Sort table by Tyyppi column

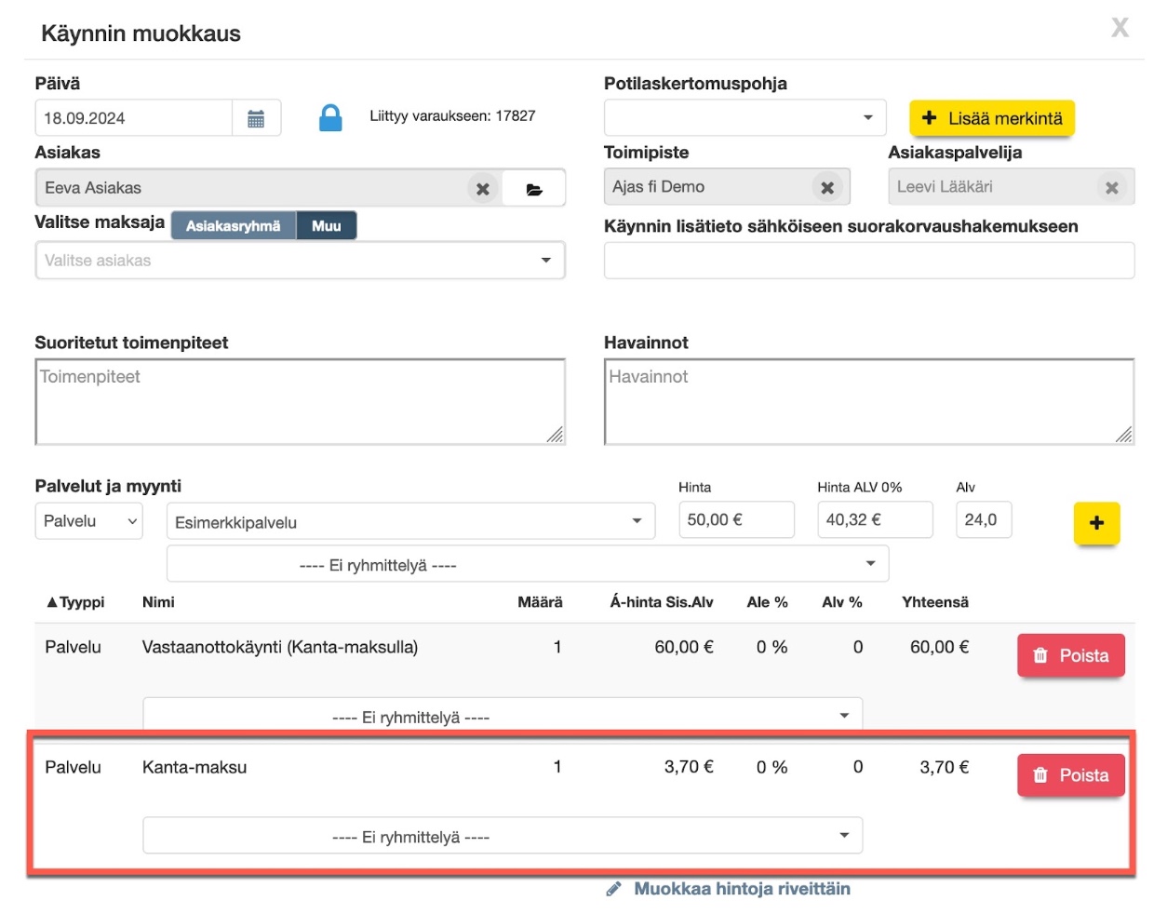pyautogui.click(x=75, y=602)
